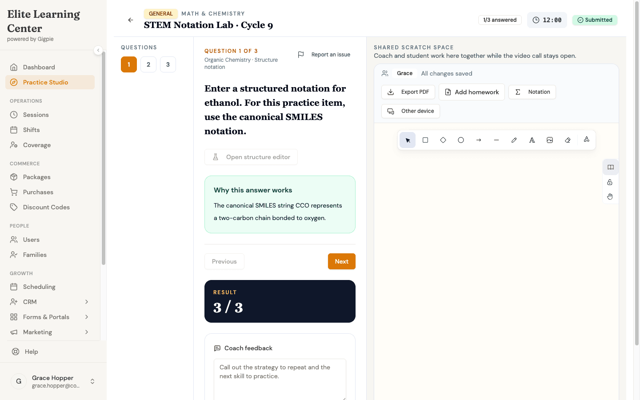Go to the Next question
Screen dimensions: 640x400
342,261
